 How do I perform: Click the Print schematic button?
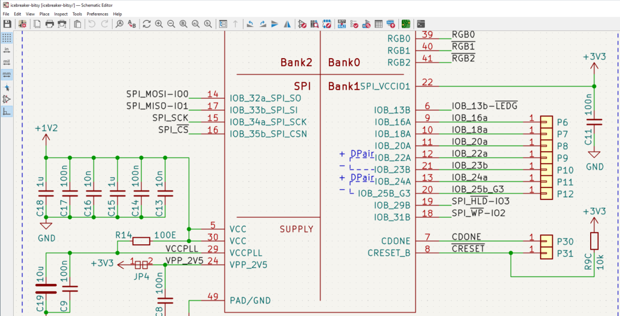coord(50,24)
